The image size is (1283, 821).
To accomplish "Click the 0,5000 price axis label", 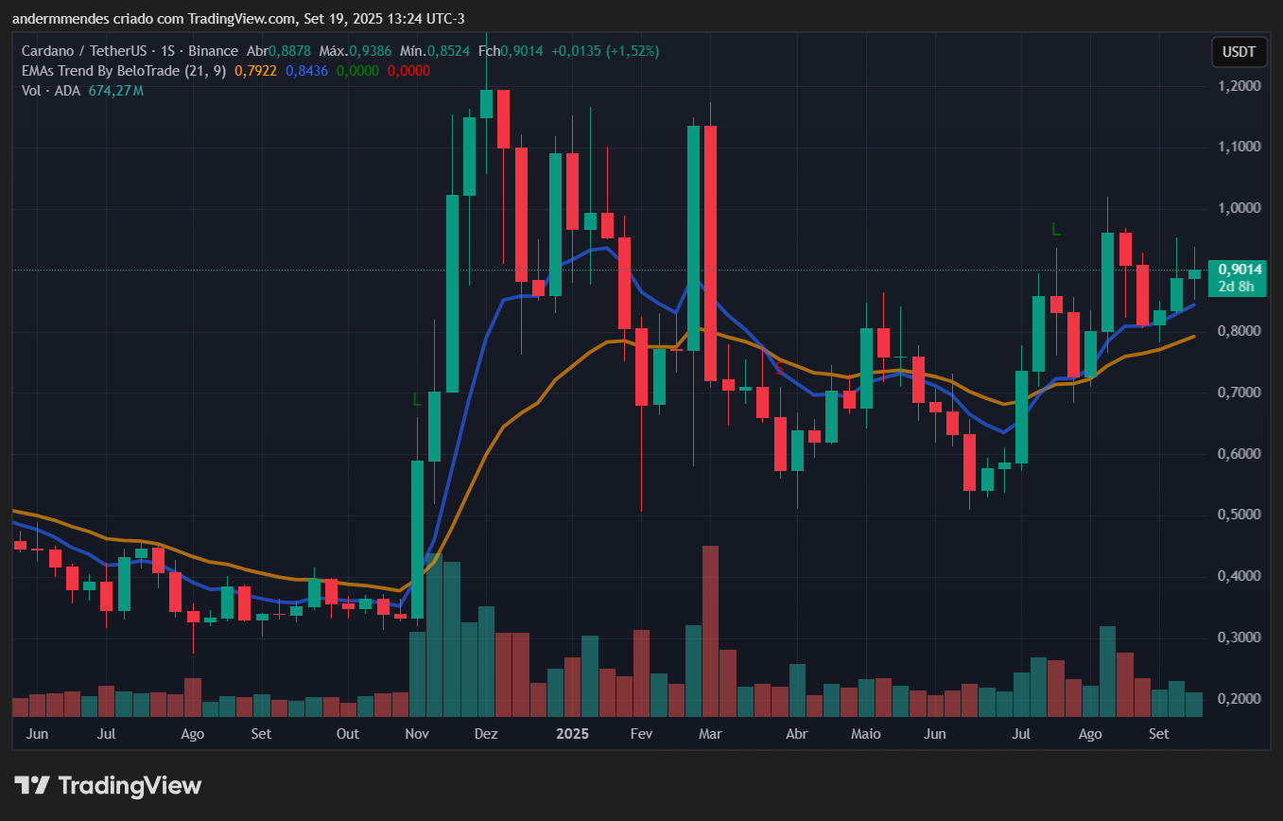I will [x=1239, y=515].
